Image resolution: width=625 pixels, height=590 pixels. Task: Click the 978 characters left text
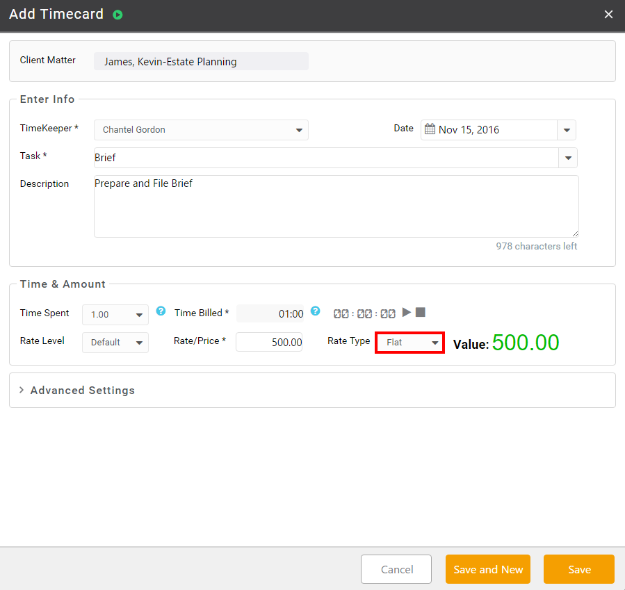(x=536, y=246)
